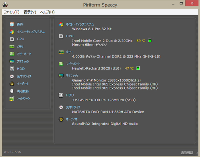Select text Generic PnP Monitor (1680x1050@61Hz)
This screenshot has width=200, height=157.
click(x=106, y=80)
